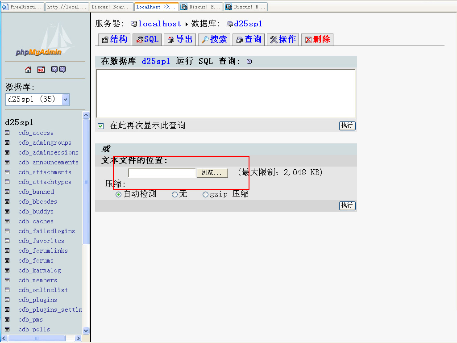Click the table icon next to cdb_forums
Viewport: 457px width, 343px height.
(x=7, y=260)
